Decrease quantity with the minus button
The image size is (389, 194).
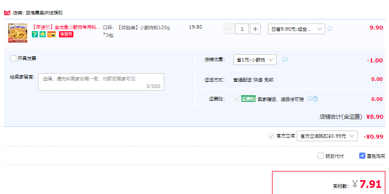[229, 29]
